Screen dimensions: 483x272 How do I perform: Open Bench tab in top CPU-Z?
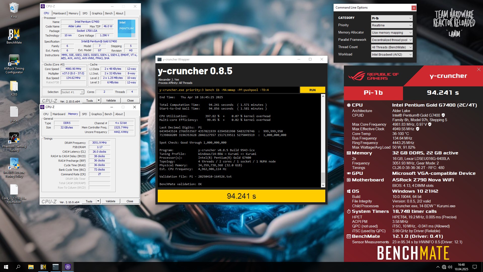(109, 13)
